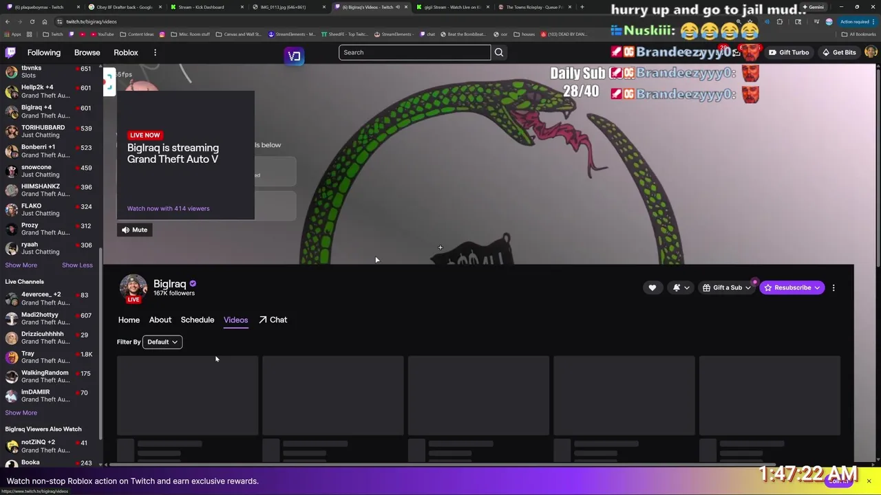Click the Get Bits button
The width and height of the screenshot is (881, 495).
pos(839,52)
